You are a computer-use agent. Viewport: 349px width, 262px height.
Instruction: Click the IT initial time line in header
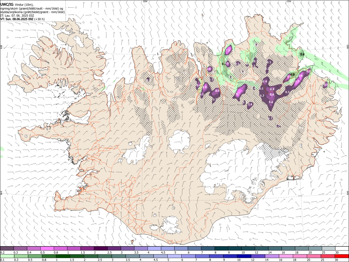click(17, 16)
